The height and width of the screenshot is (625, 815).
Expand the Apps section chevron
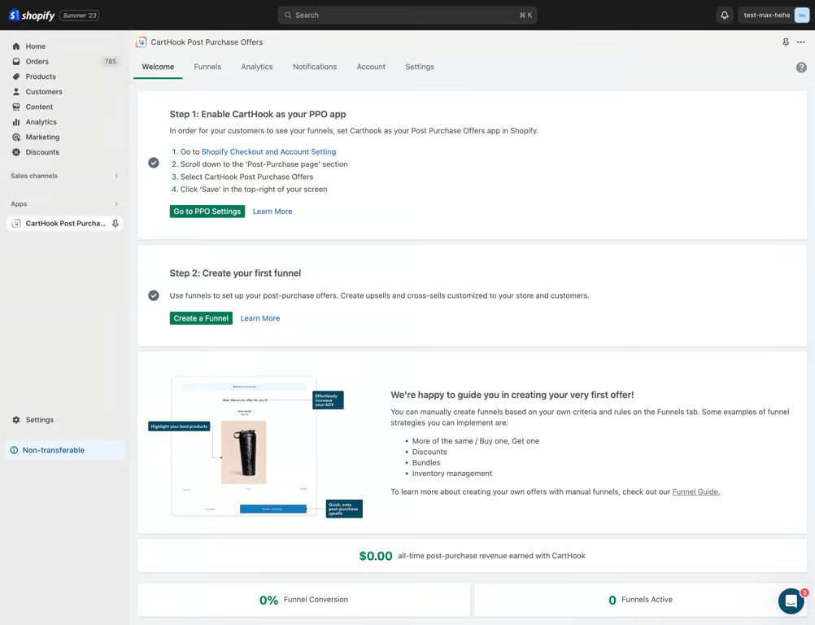click(116, 203)
